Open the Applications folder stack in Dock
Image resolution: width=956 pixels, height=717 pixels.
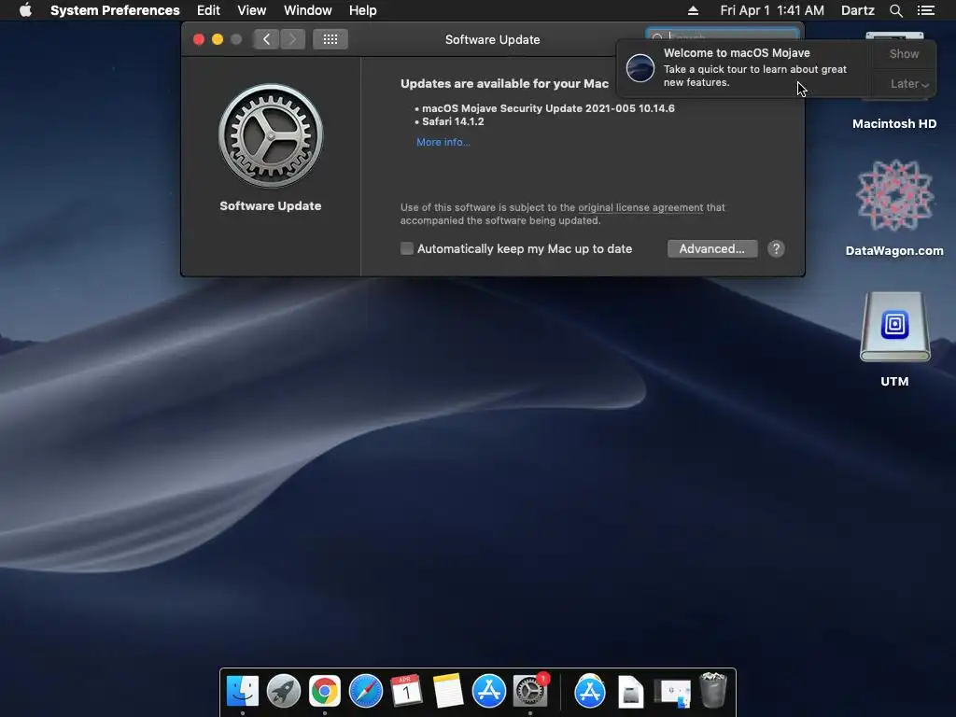pyautogui.click(x=590, y=692)
